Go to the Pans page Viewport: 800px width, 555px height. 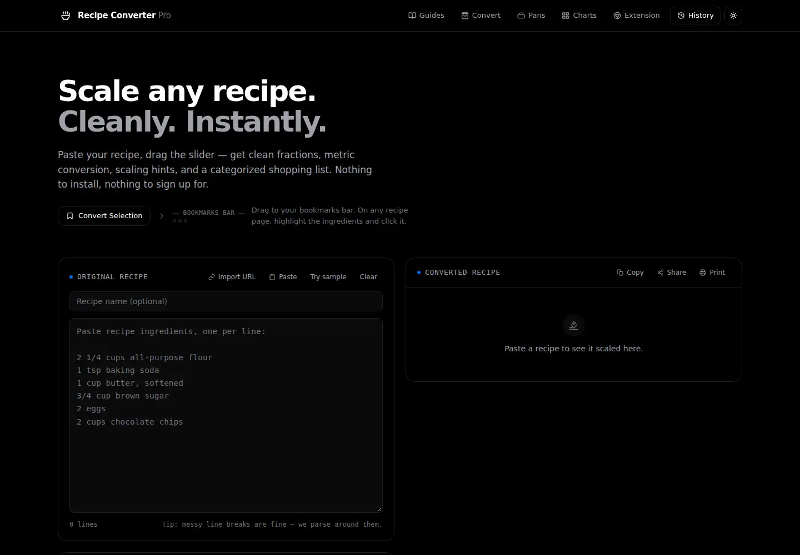pos(531,16)
